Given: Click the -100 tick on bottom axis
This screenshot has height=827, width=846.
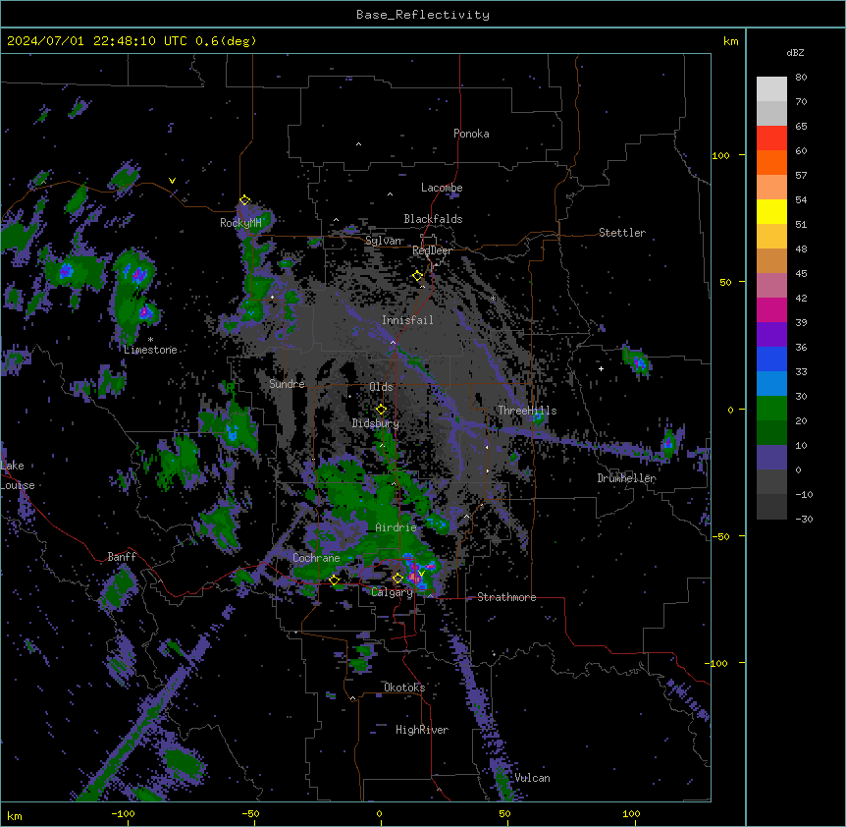Looking at the screenshot, I should coord(124,813).
